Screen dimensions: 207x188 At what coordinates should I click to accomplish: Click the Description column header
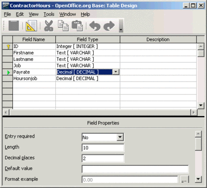[158, 39]
